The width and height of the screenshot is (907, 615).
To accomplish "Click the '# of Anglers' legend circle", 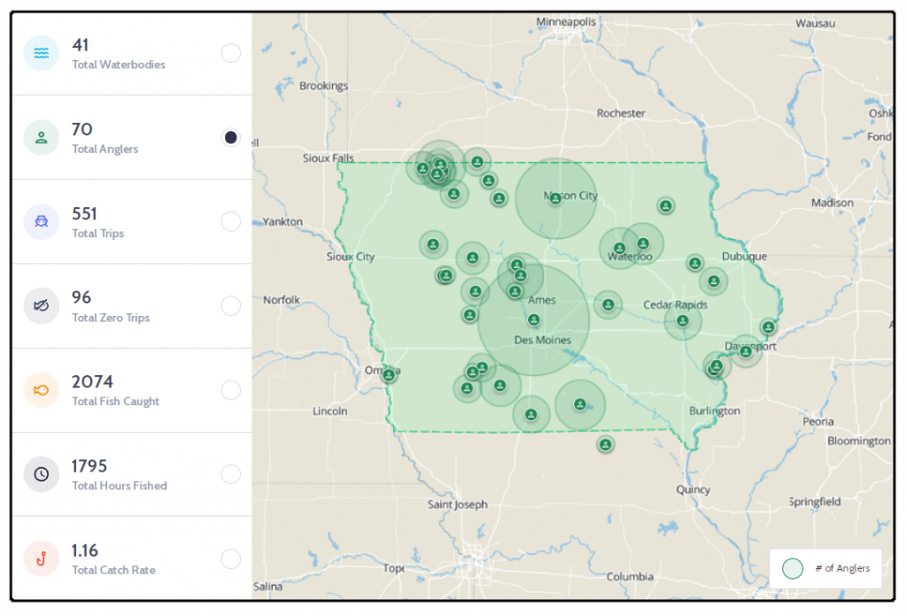I will [x=793, y=568].
